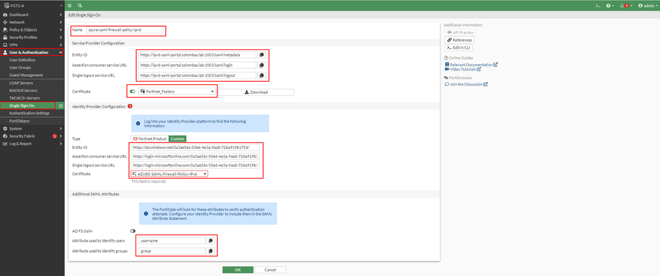Click the OK button
The width and height of the screenshot is (660, 276).
click(x=238, y=269)
